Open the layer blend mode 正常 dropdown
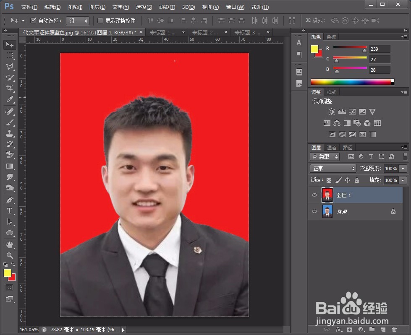 [333, 168]
